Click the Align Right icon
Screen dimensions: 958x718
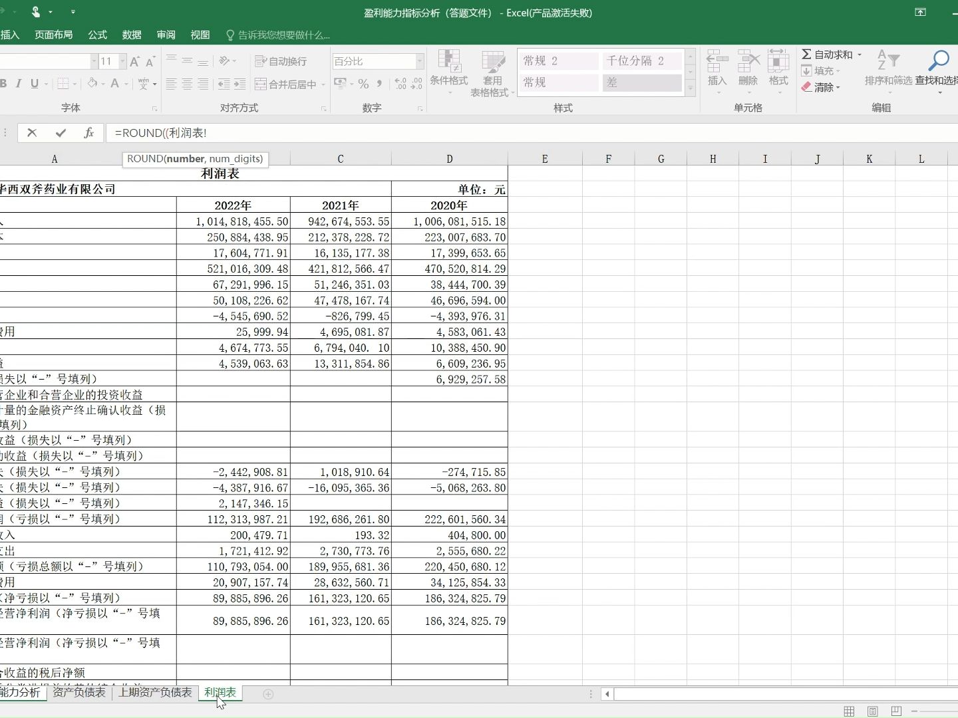[x=203, y=84]
